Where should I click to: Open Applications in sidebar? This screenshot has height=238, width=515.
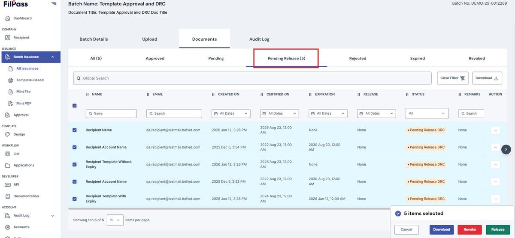coord(24,165)
